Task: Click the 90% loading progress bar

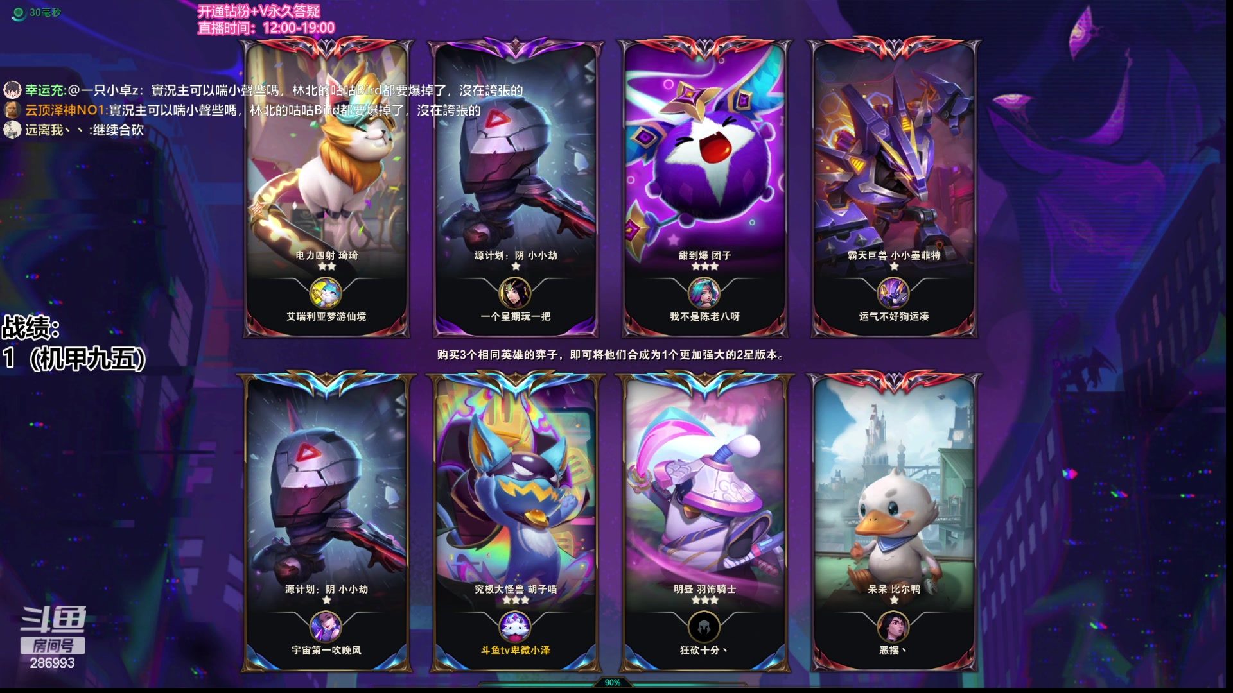Action: (612, 683)
